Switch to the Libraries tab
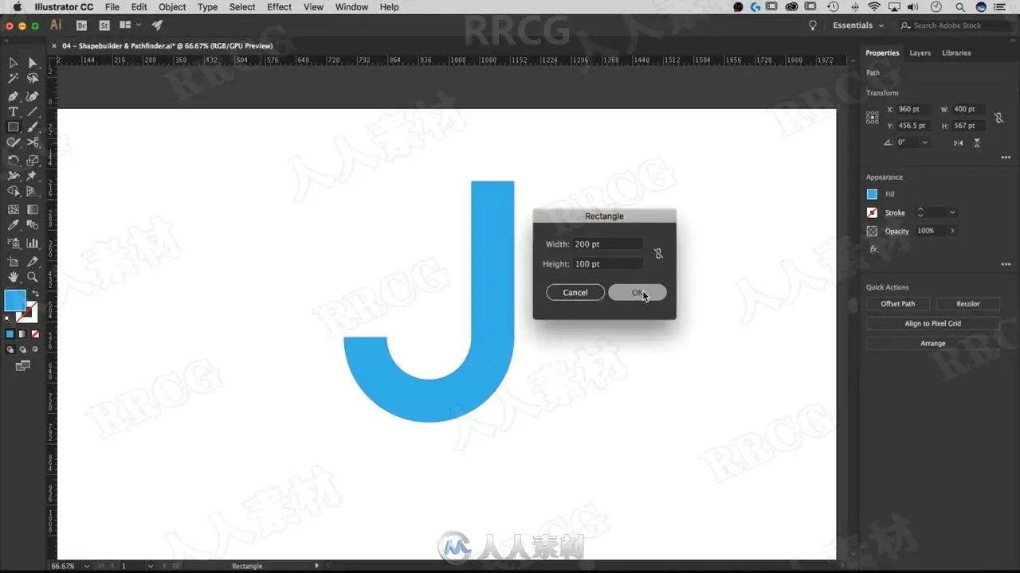The height and width of the screenshot is (573, 1020). pos(956,53)
